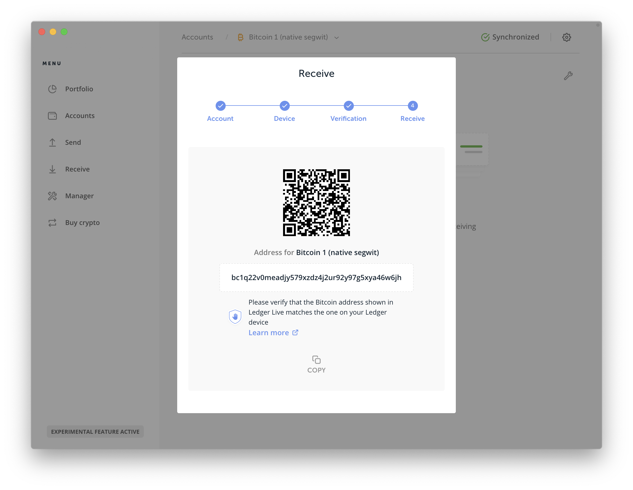Click the Bitcoin logo in breadcrumb
This screenshot has width=633, height=490.
click(240, 37)
